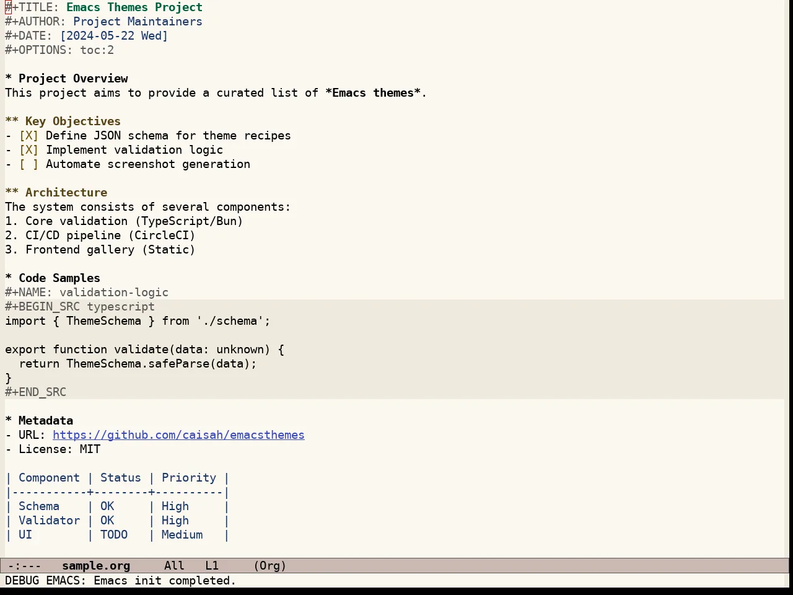
Task: Click the 'License: MIT' list item
Action: pos(53,449)
